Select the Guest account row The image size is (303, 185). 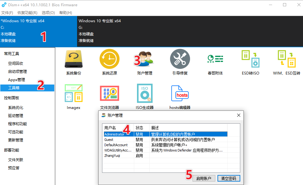tap(165, 140)
